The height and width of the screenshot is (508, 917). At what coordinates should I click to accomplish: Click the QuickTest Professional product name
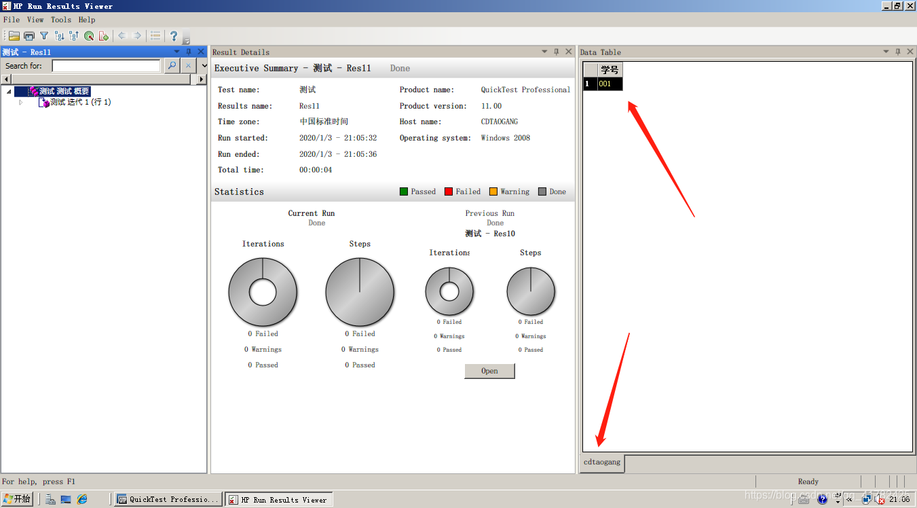pyautogui.click(x=525, y=90)
